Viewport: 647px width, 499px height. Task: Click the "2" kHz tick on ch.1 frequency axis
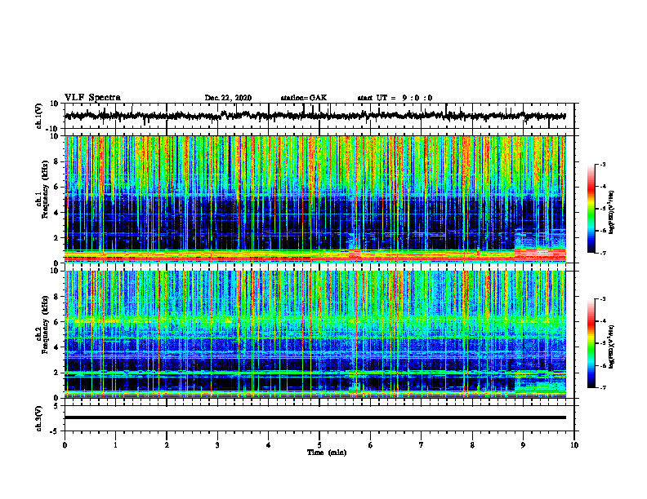coord(56,238)
